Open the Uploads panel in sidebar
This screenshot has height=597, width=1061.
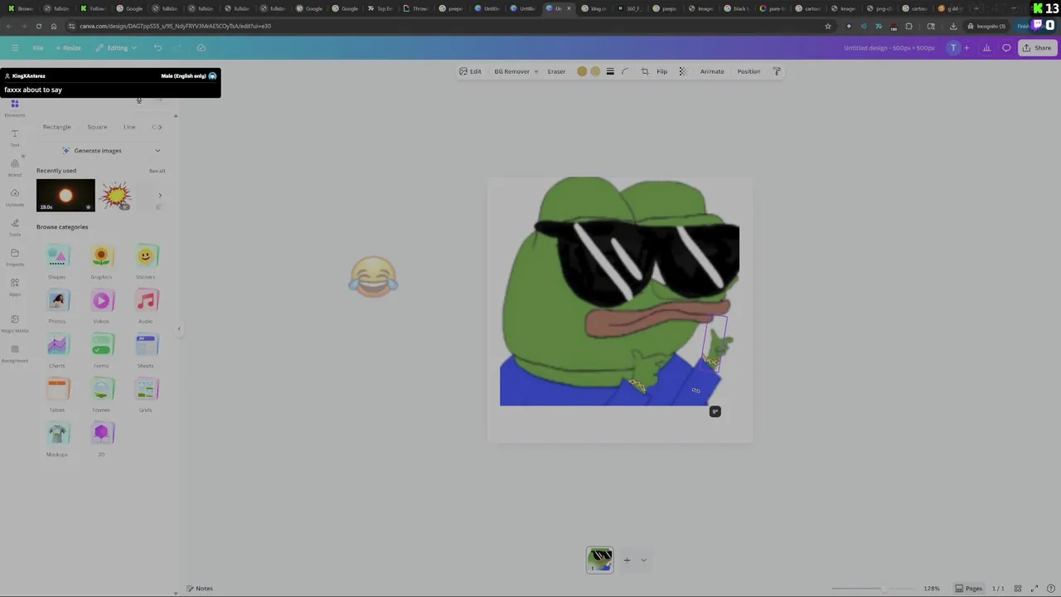tap(15, 197)
